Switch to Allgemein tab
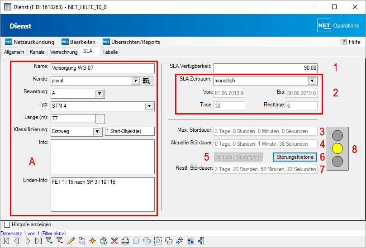Screen dimensions: 366x248 coord(14,52)
